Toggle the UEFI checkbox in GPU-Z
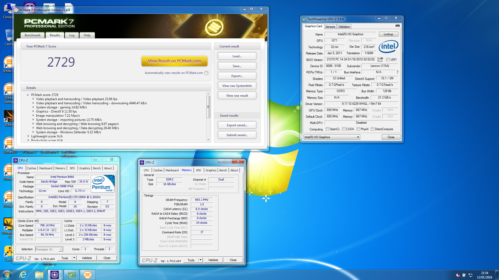The image size is (499, 280). (x=388, y=59)
